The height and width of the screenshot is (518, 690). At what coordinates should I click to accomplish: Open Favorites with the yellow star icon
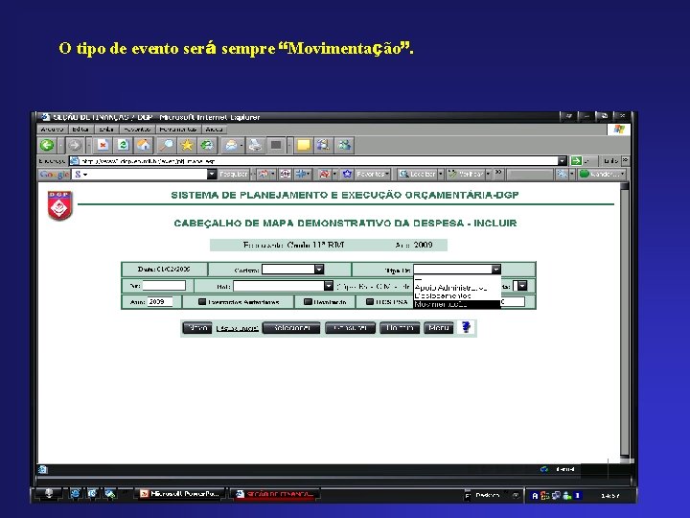coord(187,145)
